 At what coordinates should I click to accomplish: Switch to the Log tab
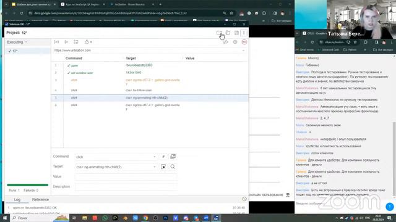point(17,199)
